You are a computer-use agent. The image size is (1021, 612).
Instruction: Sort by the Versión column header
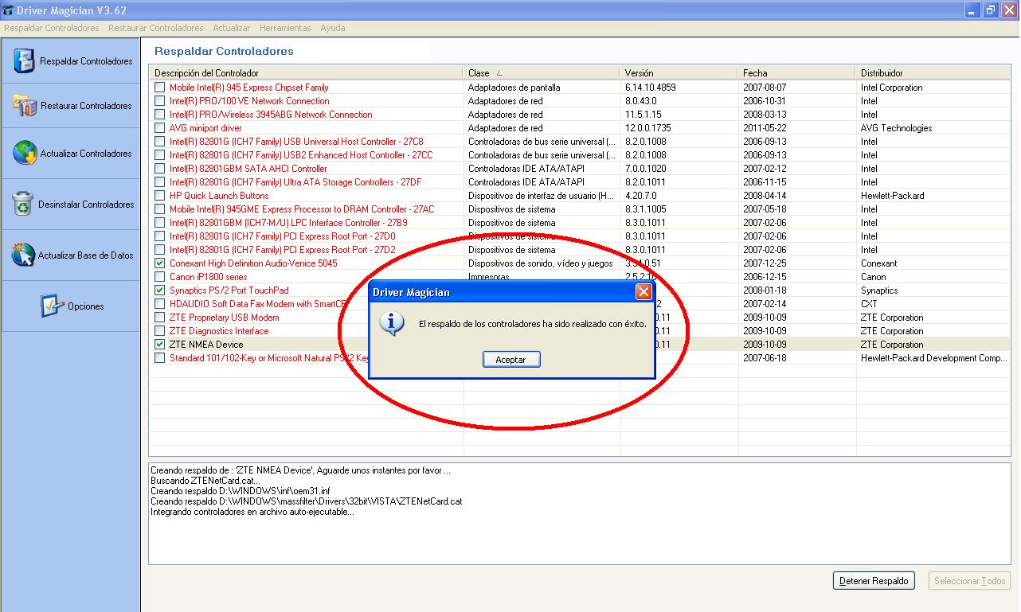click(x=679, y=73)
